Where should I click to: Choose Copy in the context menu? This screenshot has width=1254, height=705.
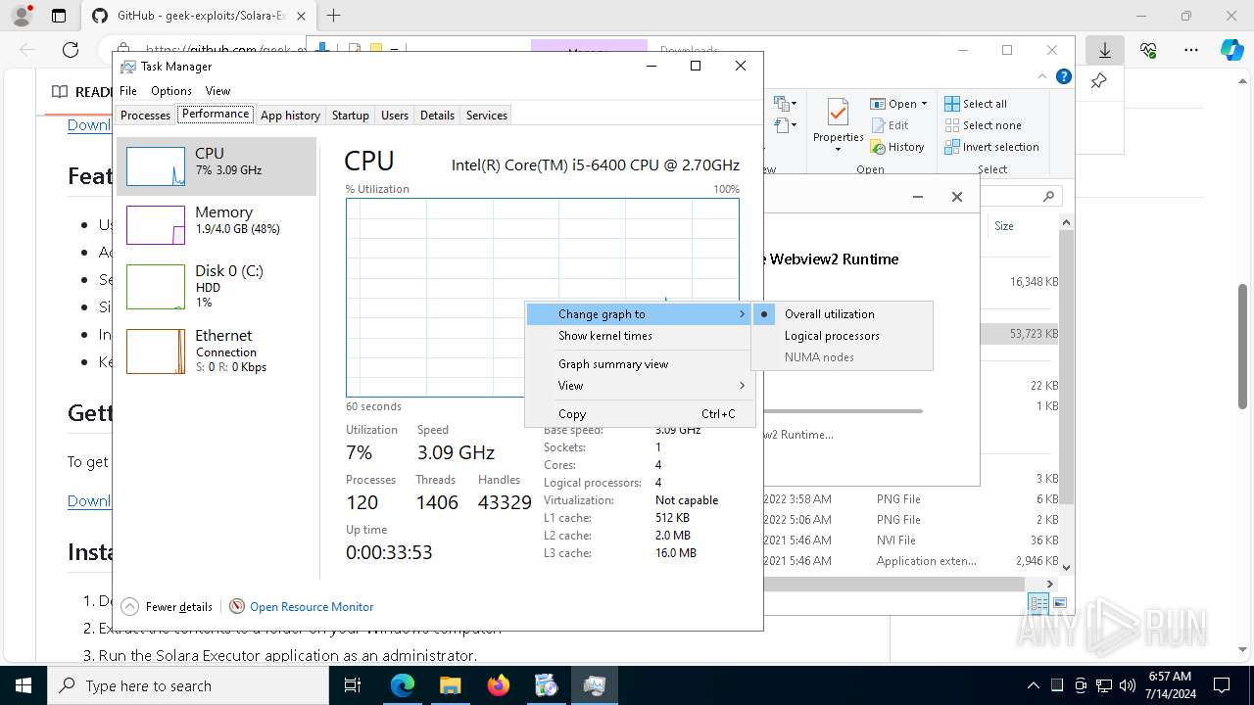pyautogui.click(x=639, y=414)
